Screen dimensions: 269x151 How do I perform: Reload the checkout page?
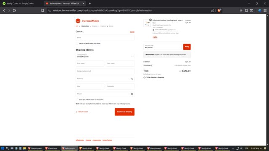tap(14, 10)
